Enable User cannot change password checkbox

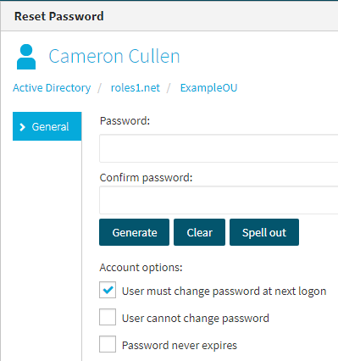(108, 317)
